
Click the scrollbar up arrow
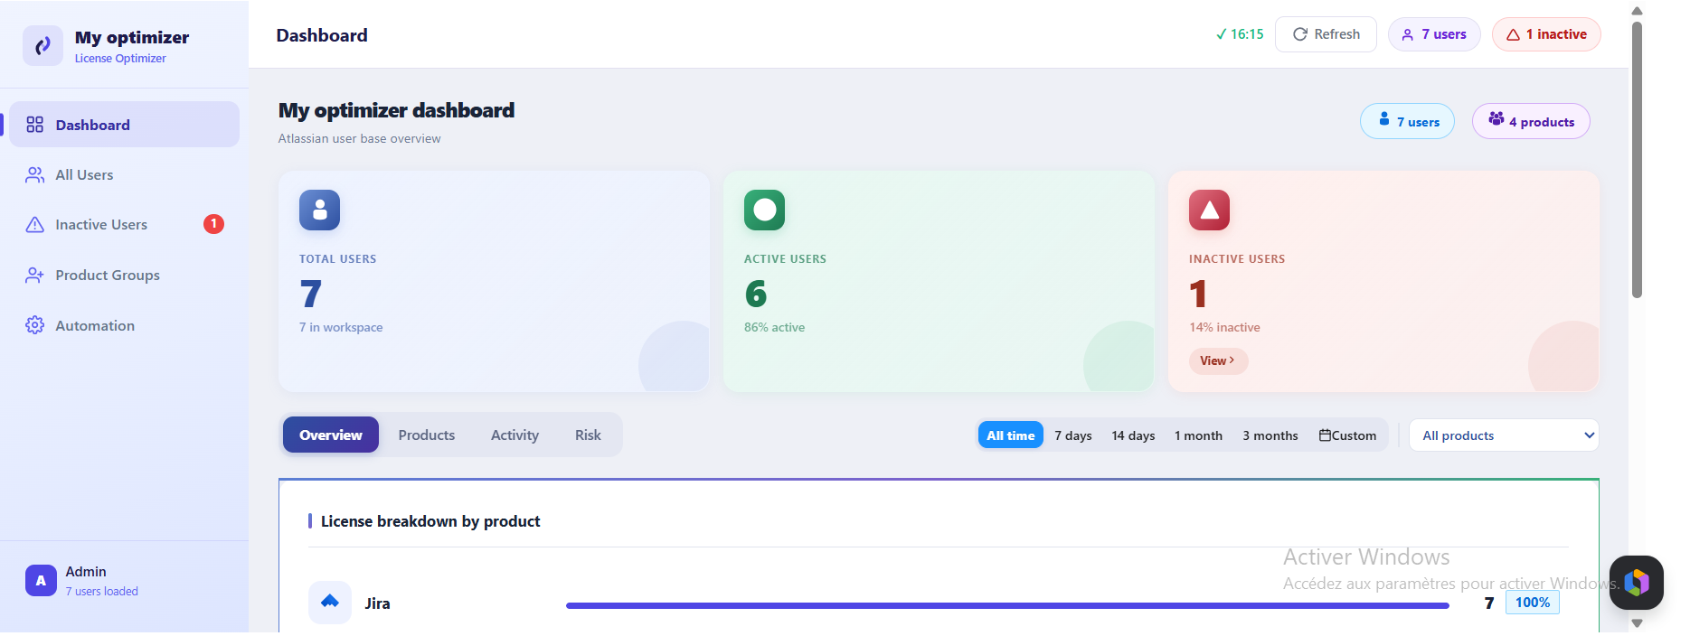pyautogui.click(x=1637, y=11)
